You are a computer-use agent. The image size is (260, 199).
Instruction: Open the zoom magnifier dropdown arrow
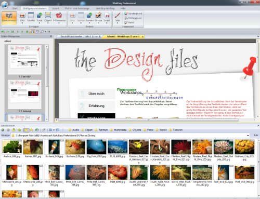[x=46, y=32]
